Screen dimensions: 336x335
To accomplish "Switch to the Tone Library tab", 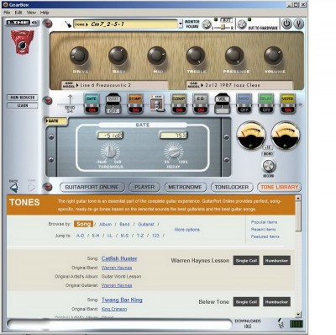I will [x=279, y=187].
